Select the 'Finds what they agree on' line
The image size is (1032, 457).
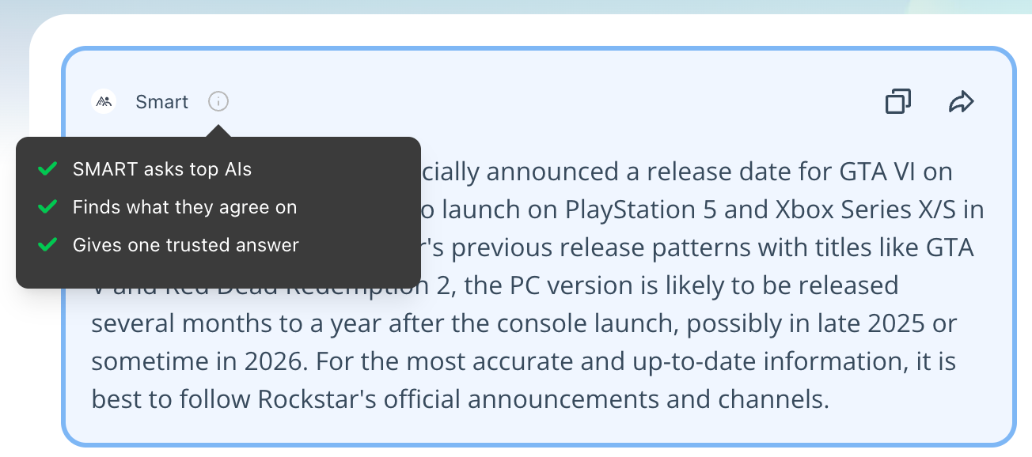pos(184,207)
